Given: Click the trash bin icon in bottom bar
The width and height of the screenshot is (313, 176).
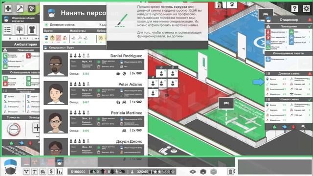Looking at the screenshot, I should pyautogui.click(x=230, y=172).
